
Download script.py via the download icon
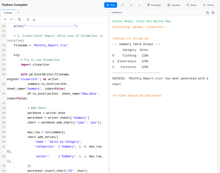tap(34, 19)
